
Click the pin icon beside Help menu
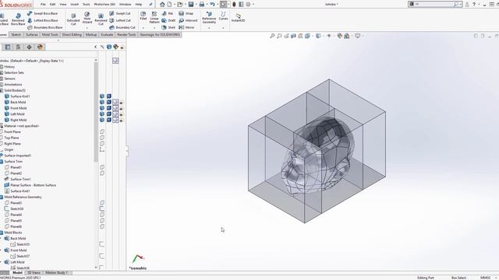pyautogui.click(x=150, y=5)
